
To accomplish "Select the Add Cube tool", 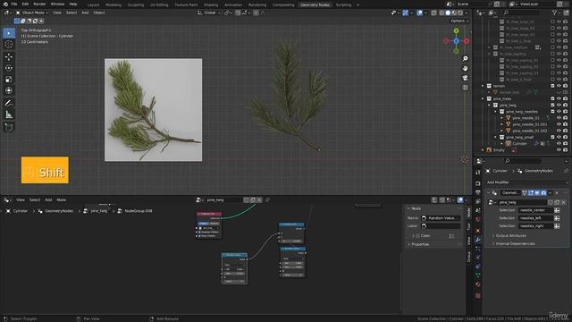I will [x=9, y=127].
